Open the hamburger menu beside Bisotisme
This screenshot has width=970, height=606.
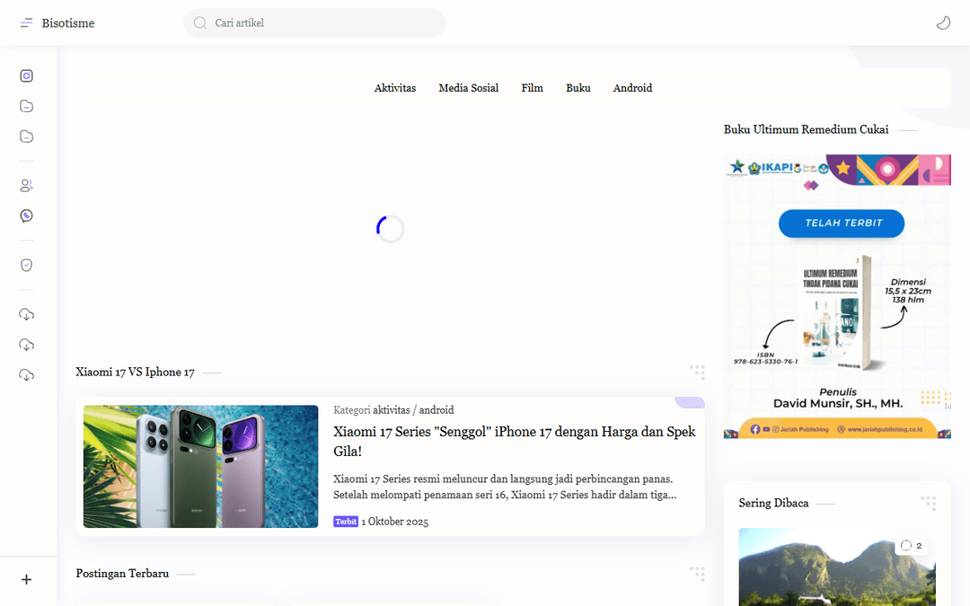pos(26,22)
